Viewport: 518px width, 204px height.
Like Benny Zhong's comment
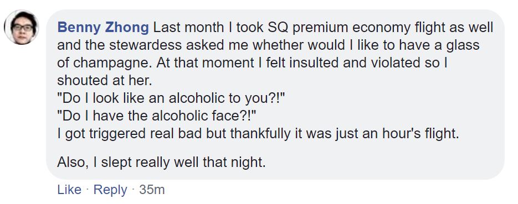click(69, 190)
